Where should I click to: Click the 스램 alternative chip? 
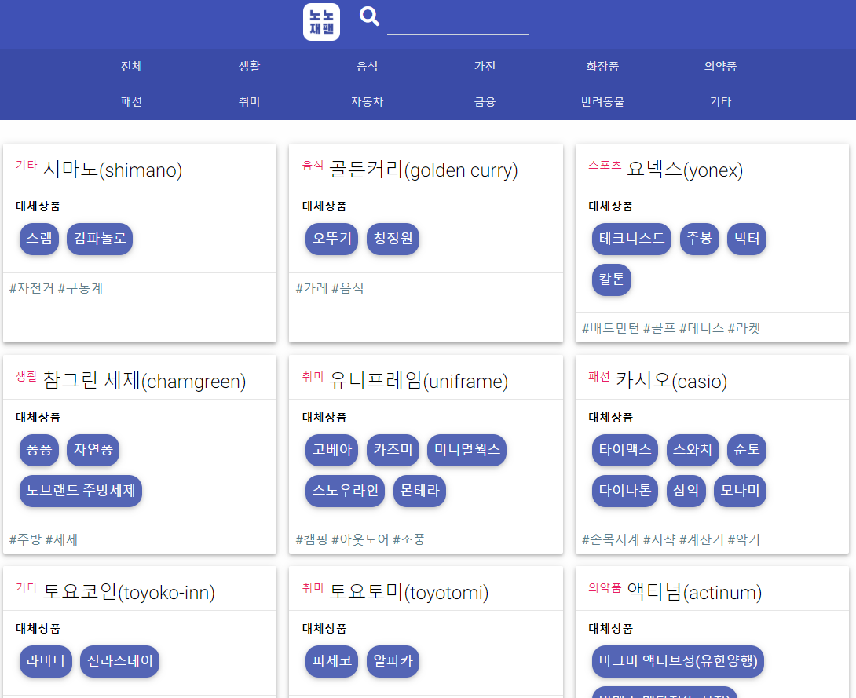pos(39,239)
